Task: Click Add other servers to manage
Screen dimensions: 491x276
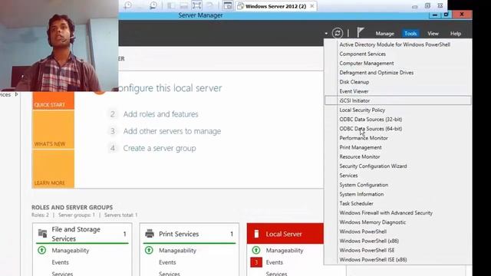Action: pyautogui.click(x=172, y=131)
